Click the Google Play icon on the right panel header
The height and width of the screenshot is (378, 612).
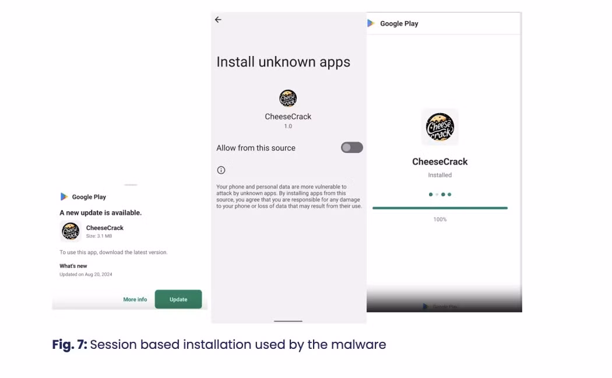[x=371, y=23]
